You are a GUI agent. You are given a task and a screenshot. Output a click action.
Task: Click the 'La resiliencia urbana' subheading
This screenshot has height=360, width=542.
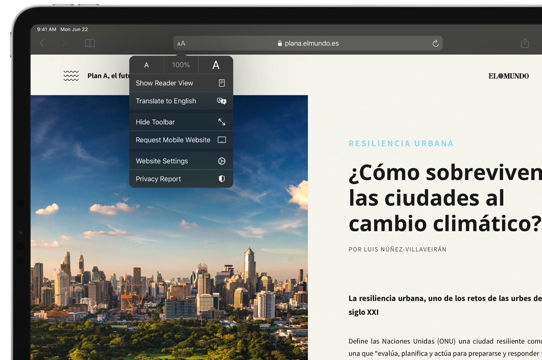[x=445, y=305]
